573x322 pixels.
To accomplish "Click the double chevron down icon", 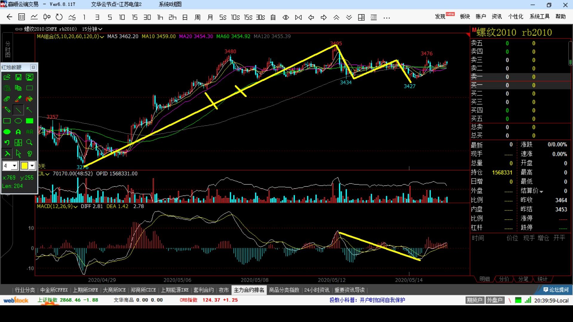I will (x=349, y=17).
